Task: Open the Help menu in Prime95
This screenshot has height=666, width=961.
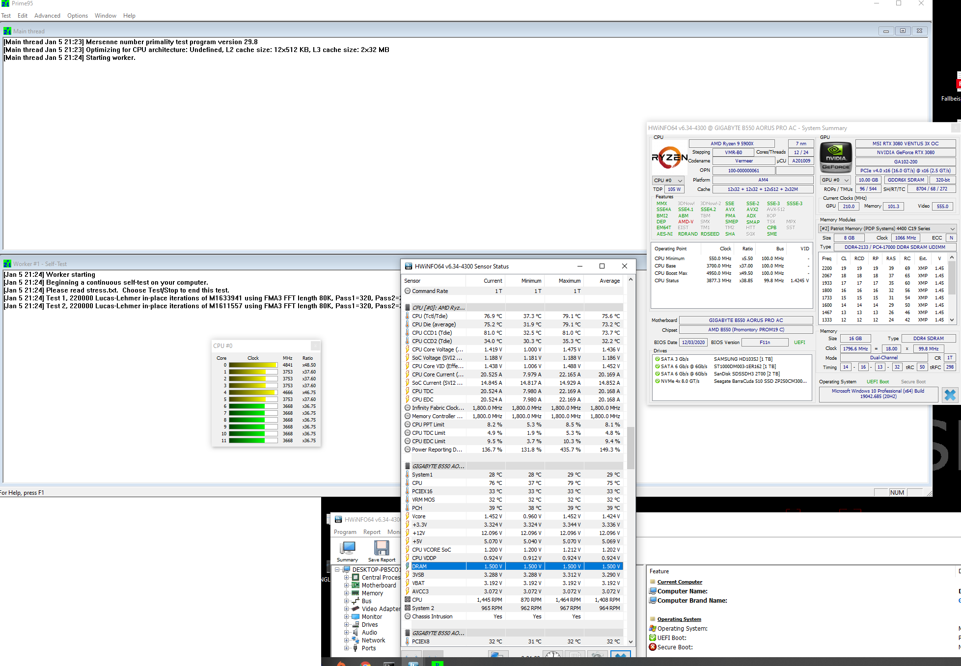Action: point(129,16)
